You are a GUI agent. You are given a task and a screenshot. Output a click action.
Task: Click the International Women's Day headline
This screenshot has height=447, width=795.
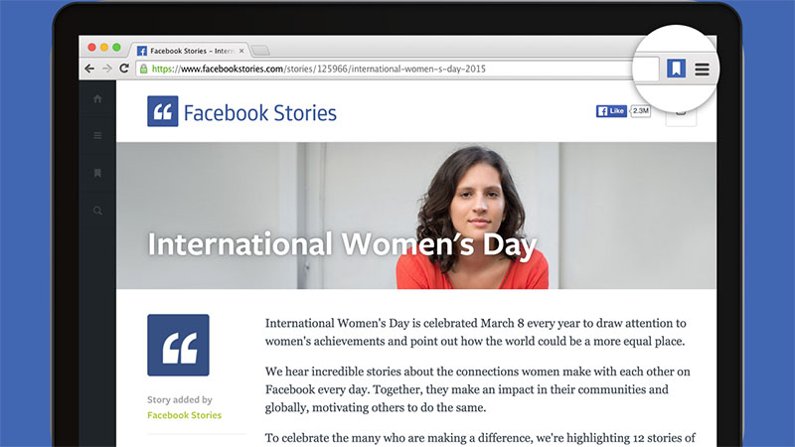342,244
